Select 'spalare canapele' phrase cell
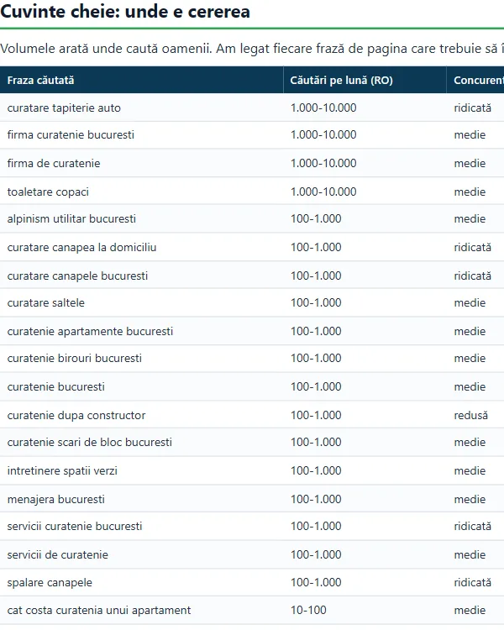Screen dimensions: 504x630 141,583
